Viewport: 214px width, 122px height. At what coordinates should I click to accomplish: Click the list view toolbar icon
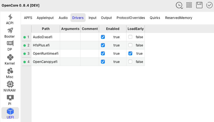(x=189, y=5)
